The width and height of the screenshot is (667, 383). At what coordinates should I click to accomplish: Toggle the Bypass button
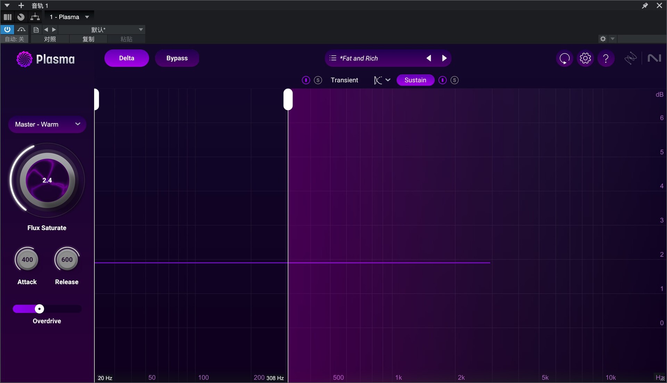[177, 58]
